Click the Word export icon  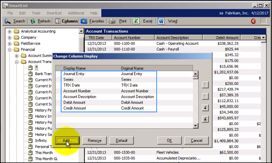point(161,21)
